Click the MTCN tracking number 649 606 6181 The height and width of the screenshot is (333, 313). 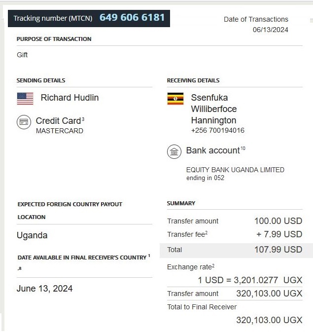tap(132, 18)
